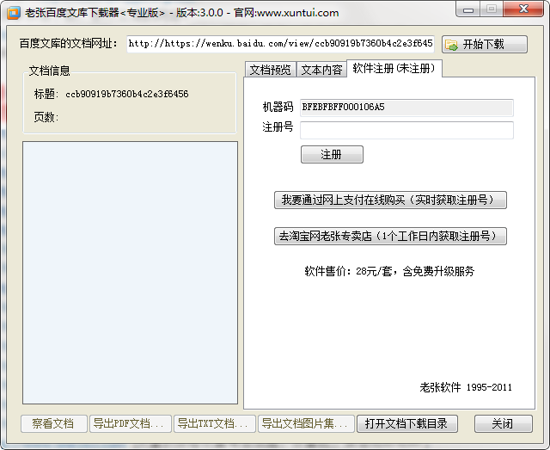The height and width of the screenshot is (450, 550).
Task: Click the 导出PDF文档 button
Action: pyautogui.click(x=130, y=423)
